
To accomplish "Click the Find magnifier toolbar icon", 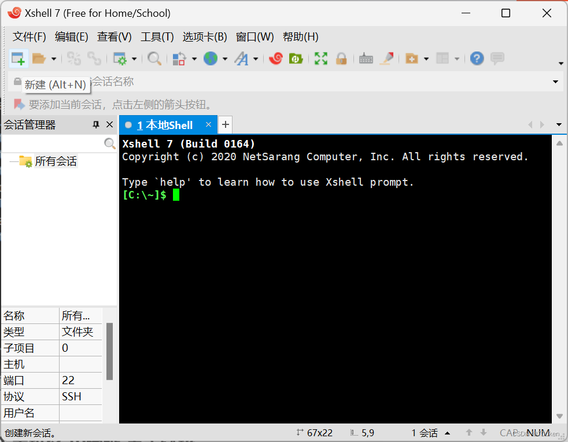I will 154,58.
